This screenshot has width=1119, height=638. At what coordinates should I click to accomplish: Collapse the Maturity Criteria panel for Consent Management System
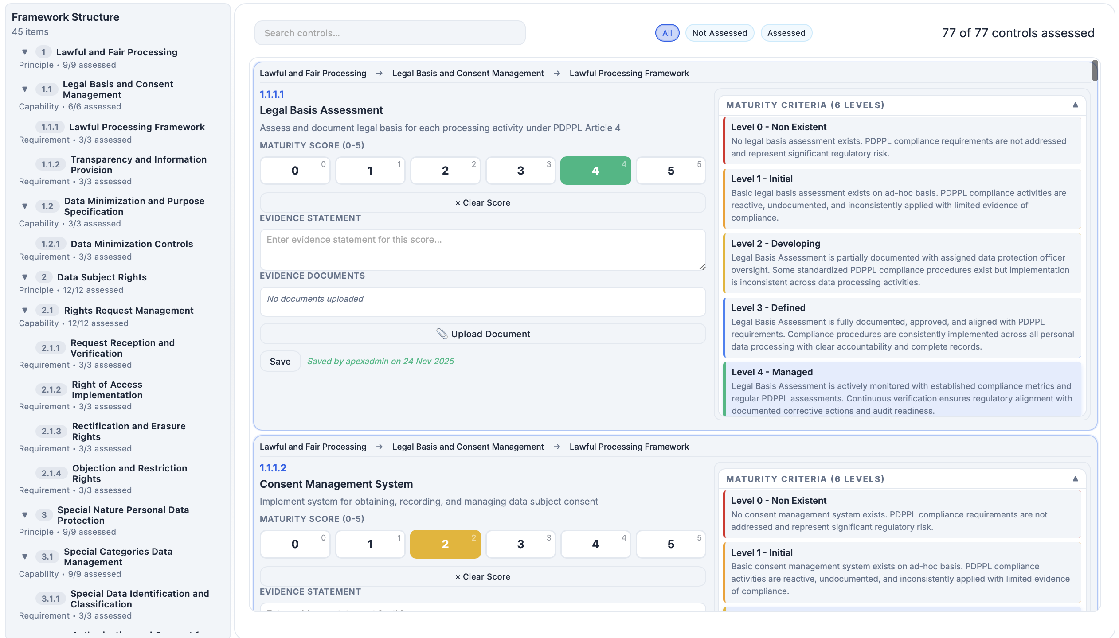point(1076,479)
